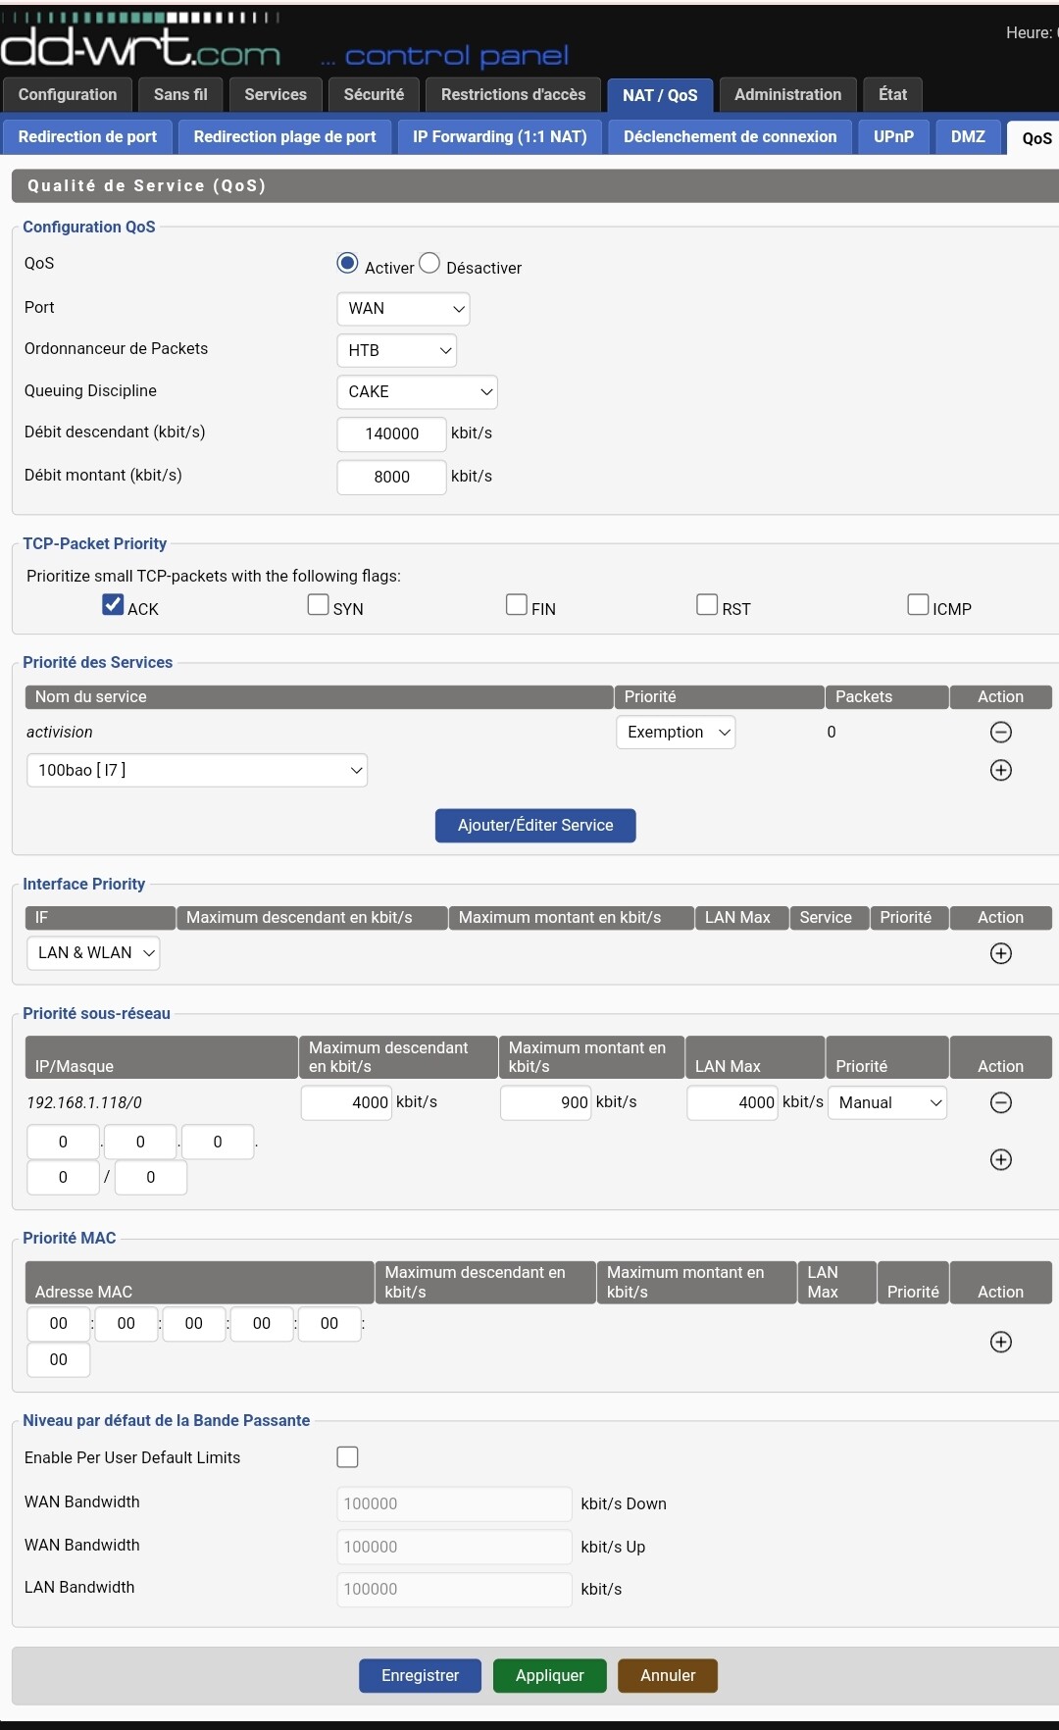Viewport: 1059px width, 1730px height.
Task: Edit the Débit montant 8000 field
Action: tap(391, 478)
